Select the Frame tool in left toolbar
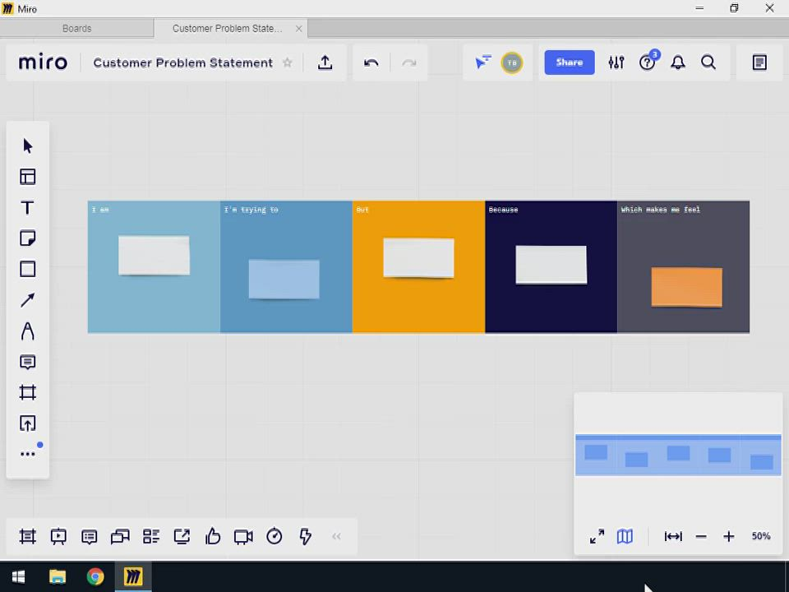789x592 pixels. [x=28, y=393]
